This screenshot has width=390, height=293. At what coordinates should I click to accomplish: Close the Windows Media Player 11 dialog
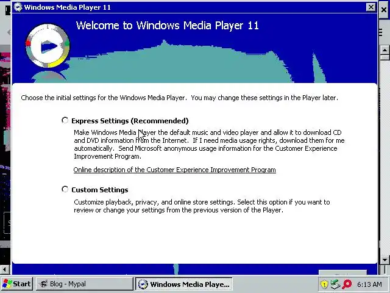pyautogui.click(x=371, y=7)
